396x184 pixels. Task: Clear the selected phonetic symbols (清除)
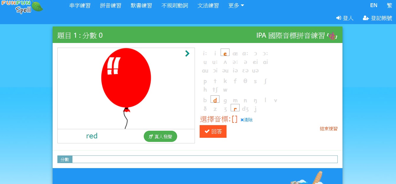(x=247, y=120)
